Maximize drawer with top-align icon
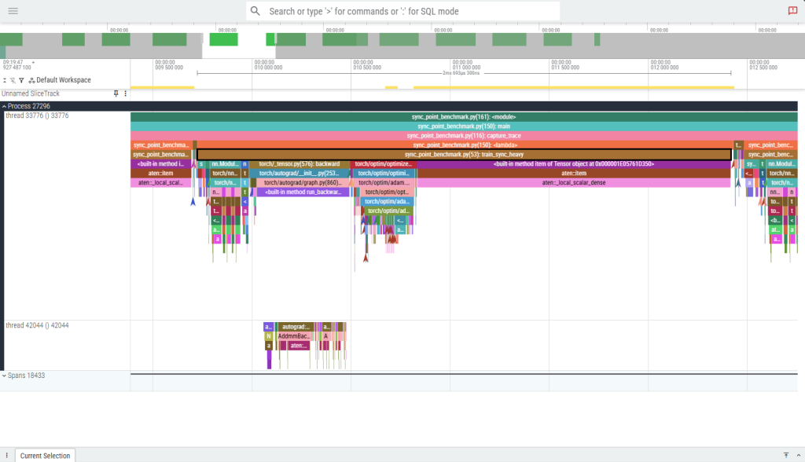The height and width of the screenshot is (462, 805). (x=785, y=455)
